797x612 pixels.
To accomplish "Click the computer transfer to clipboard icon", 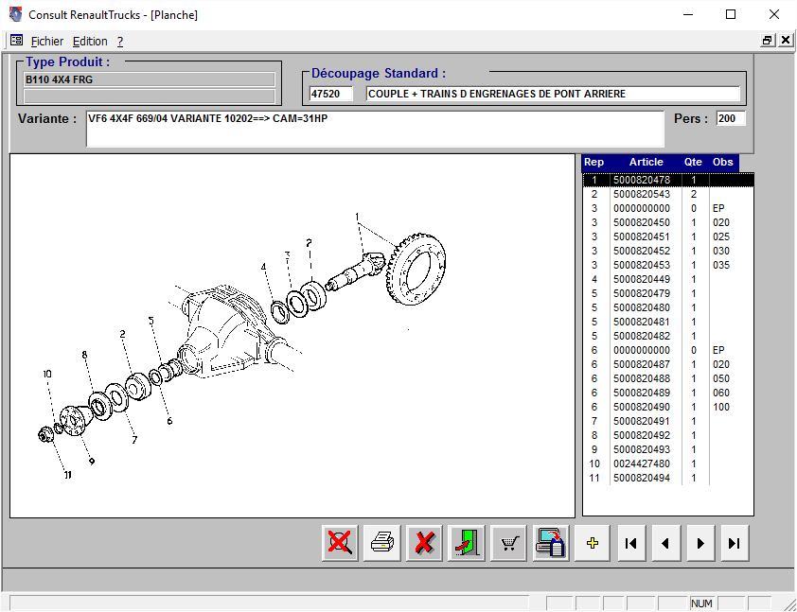I will (551, 544).
